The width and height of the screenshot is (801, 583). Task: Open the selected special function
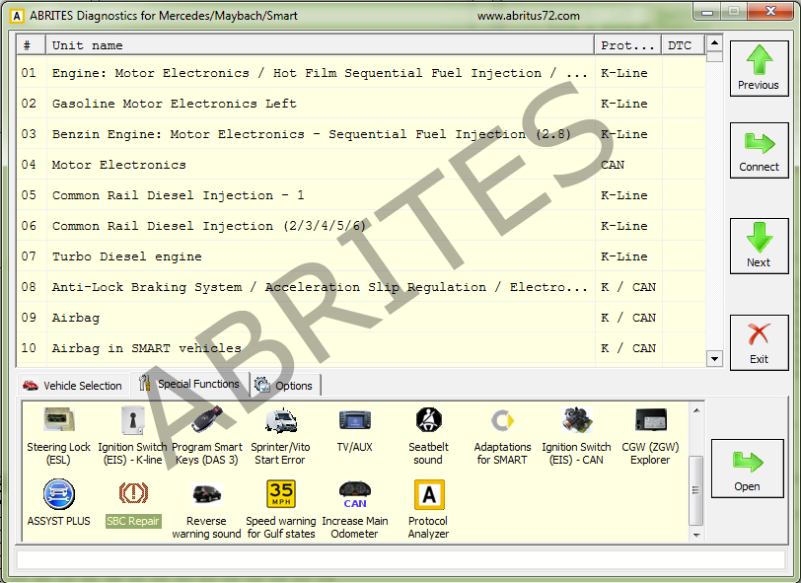tap(747, 469)
